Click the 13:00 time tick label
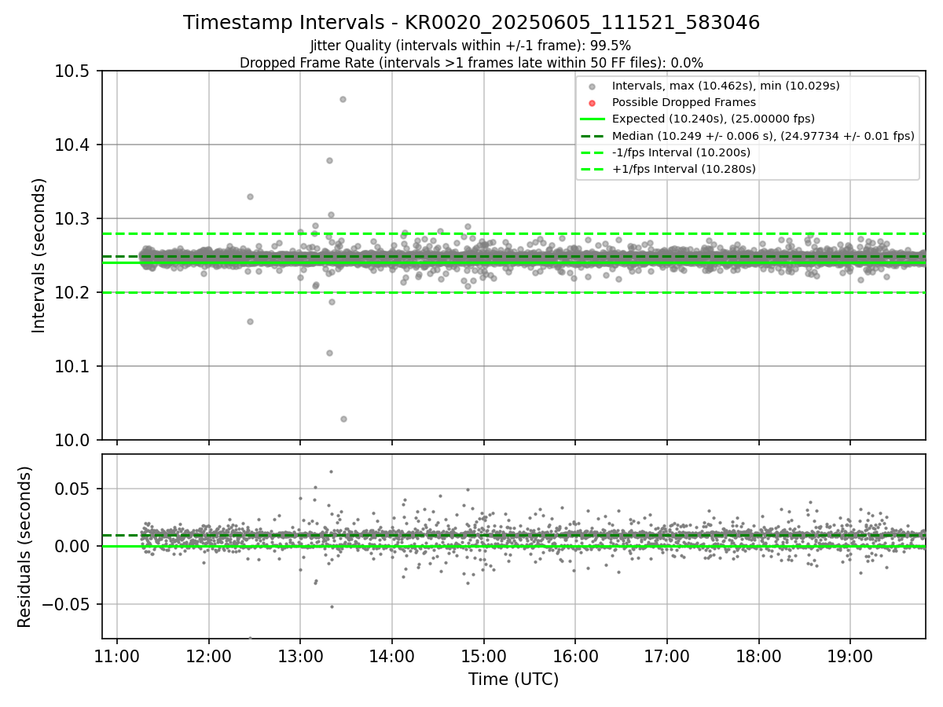Image resolution: width=943 pixels, height=707 pixels. (300, 655)
